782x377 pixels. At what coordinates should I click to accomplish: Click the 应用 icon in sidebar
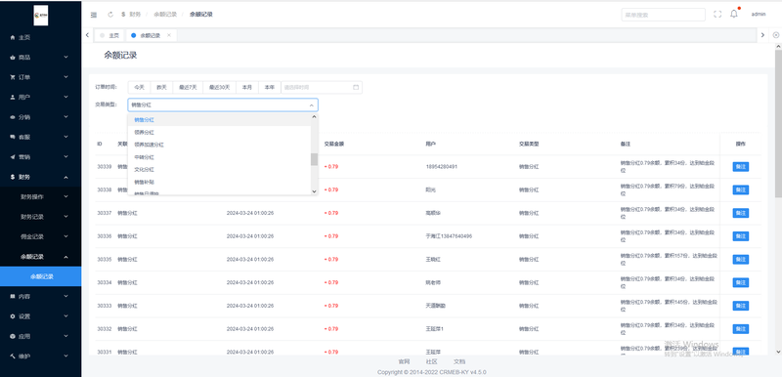pyautogui.click(x=13, y=336)
